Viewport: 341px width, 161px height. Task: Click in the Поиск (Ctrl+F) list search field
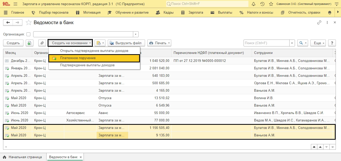[266, 43]
